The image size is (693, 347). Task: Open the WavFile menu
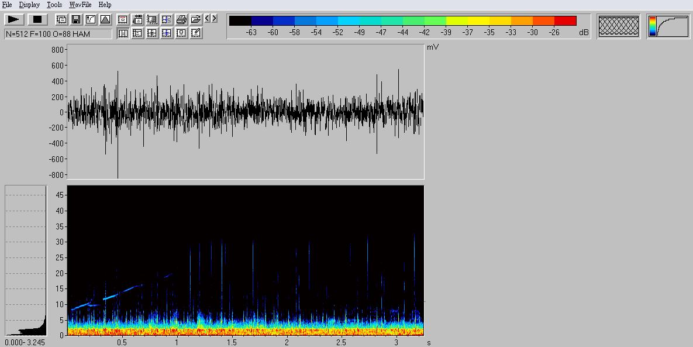pyautogui.click(x=80, y=5)
